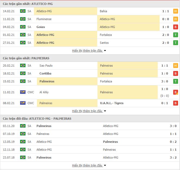The width and height of the screenshot is (180, 170).
Task: Click the green T badge on Palmeiras vs Fortaleza
Action: click(176, 81)
